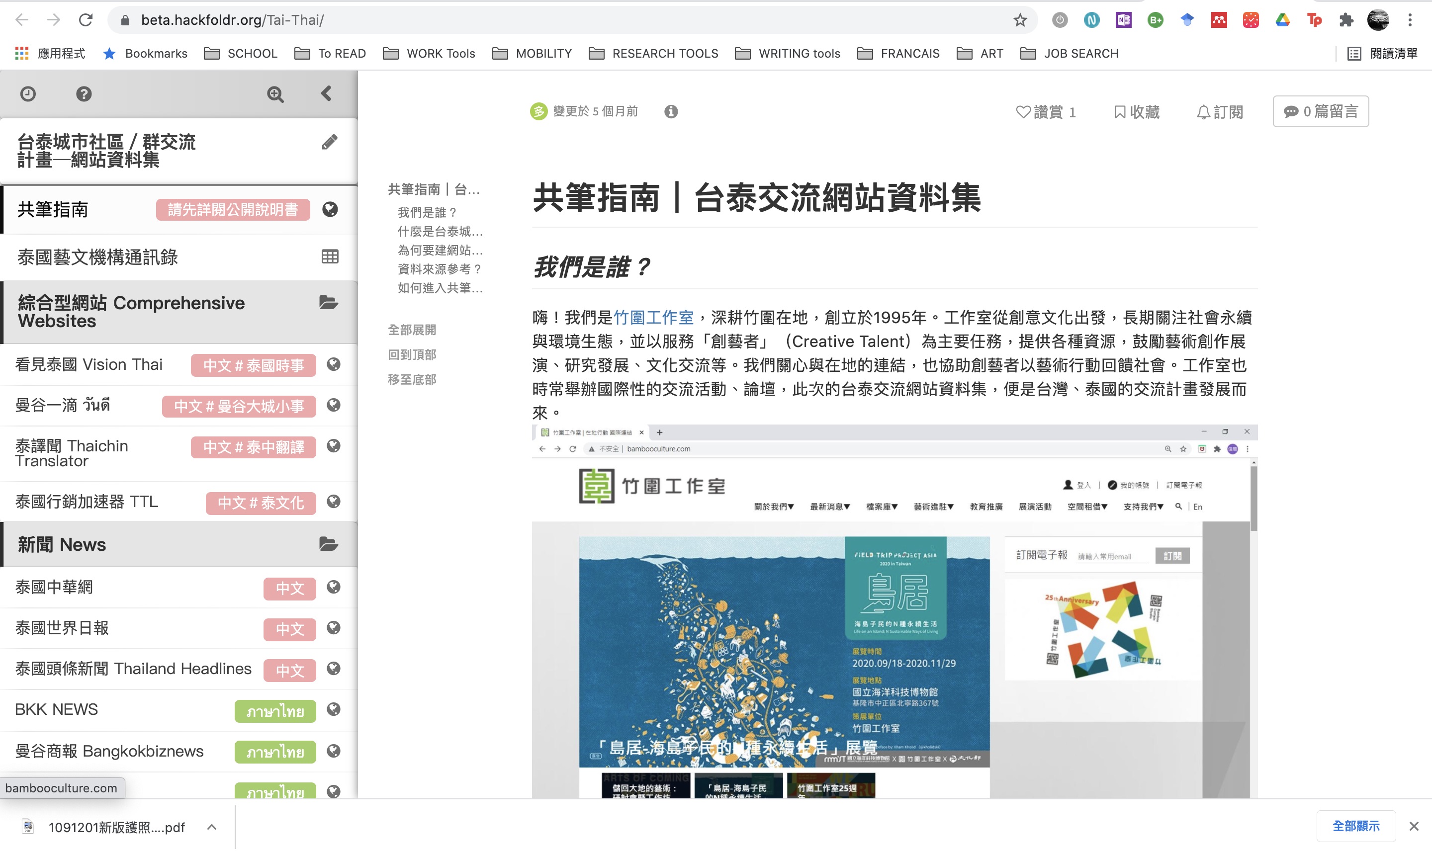Open globe icon for 曼谷一滴
The height and width of the screenshot is (855, 1432).
click(x=334, y=406)
